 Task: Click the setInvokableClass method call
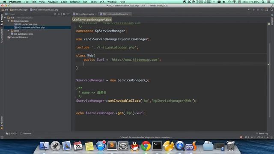(x=124, y=101)
